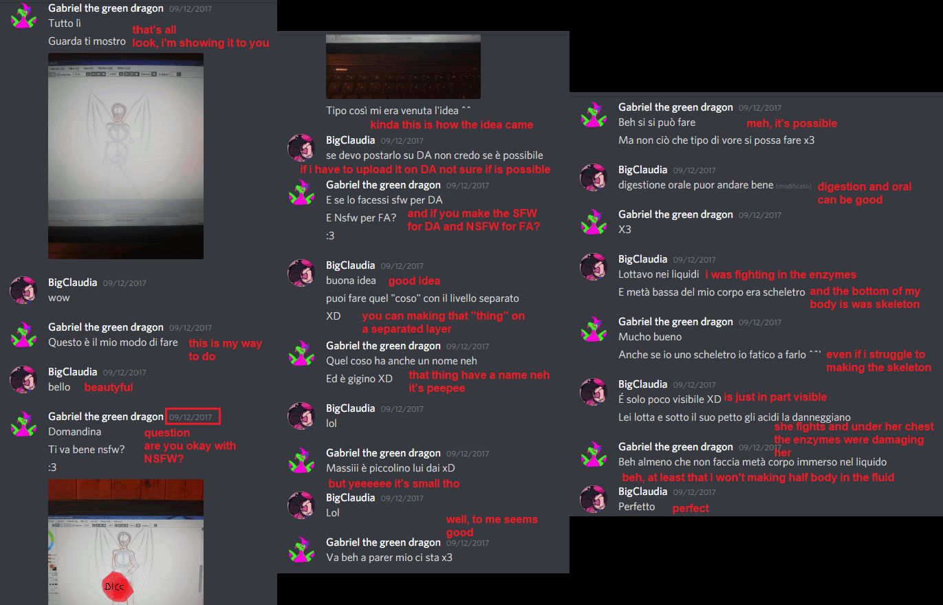
Task: Click the message "Ti va bene nsfw?"
Action: point(86,449)
